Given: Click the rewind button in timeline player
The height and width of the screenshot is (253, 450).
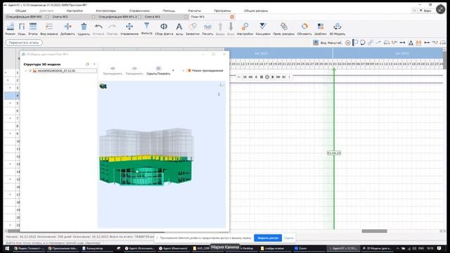Looking at the screenshot, I should pyautogui.click(x=250, y=77).
